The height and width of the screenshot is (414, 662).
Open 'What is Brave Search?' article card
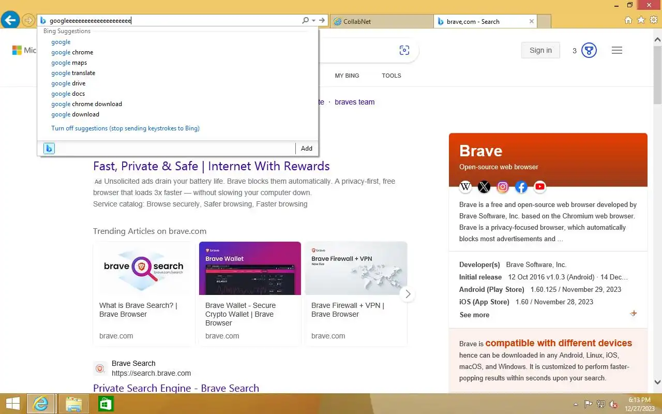coord(144,293)
